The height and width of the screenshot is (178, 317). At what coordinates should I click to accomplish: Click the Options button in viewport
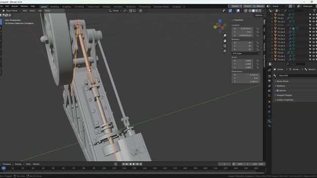(x=260, y=15)
